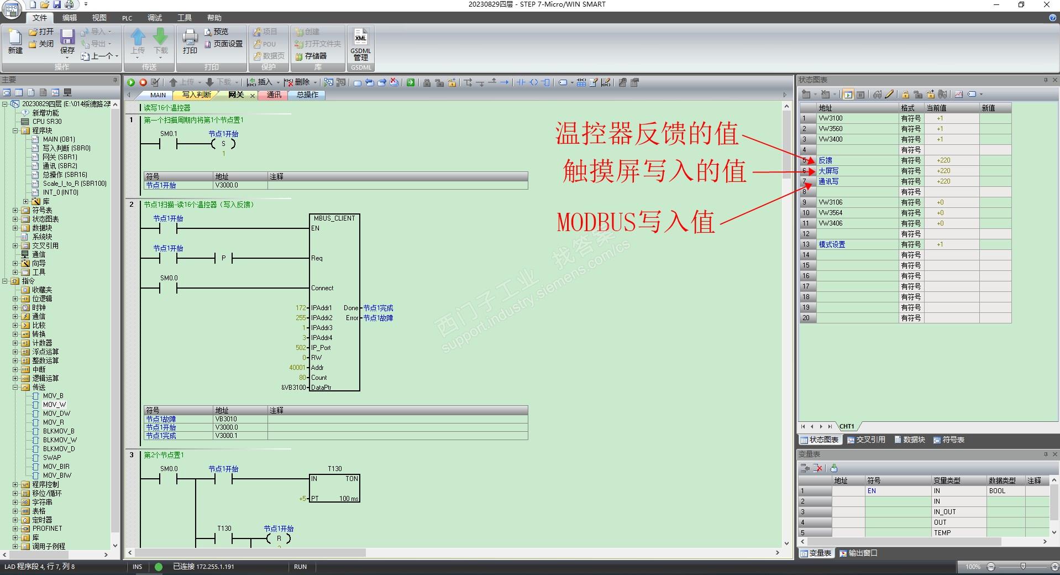Click the 打印 (Print) ribbon icon
The width and height of the screenshot is (1060, 575).
[190, 41]
